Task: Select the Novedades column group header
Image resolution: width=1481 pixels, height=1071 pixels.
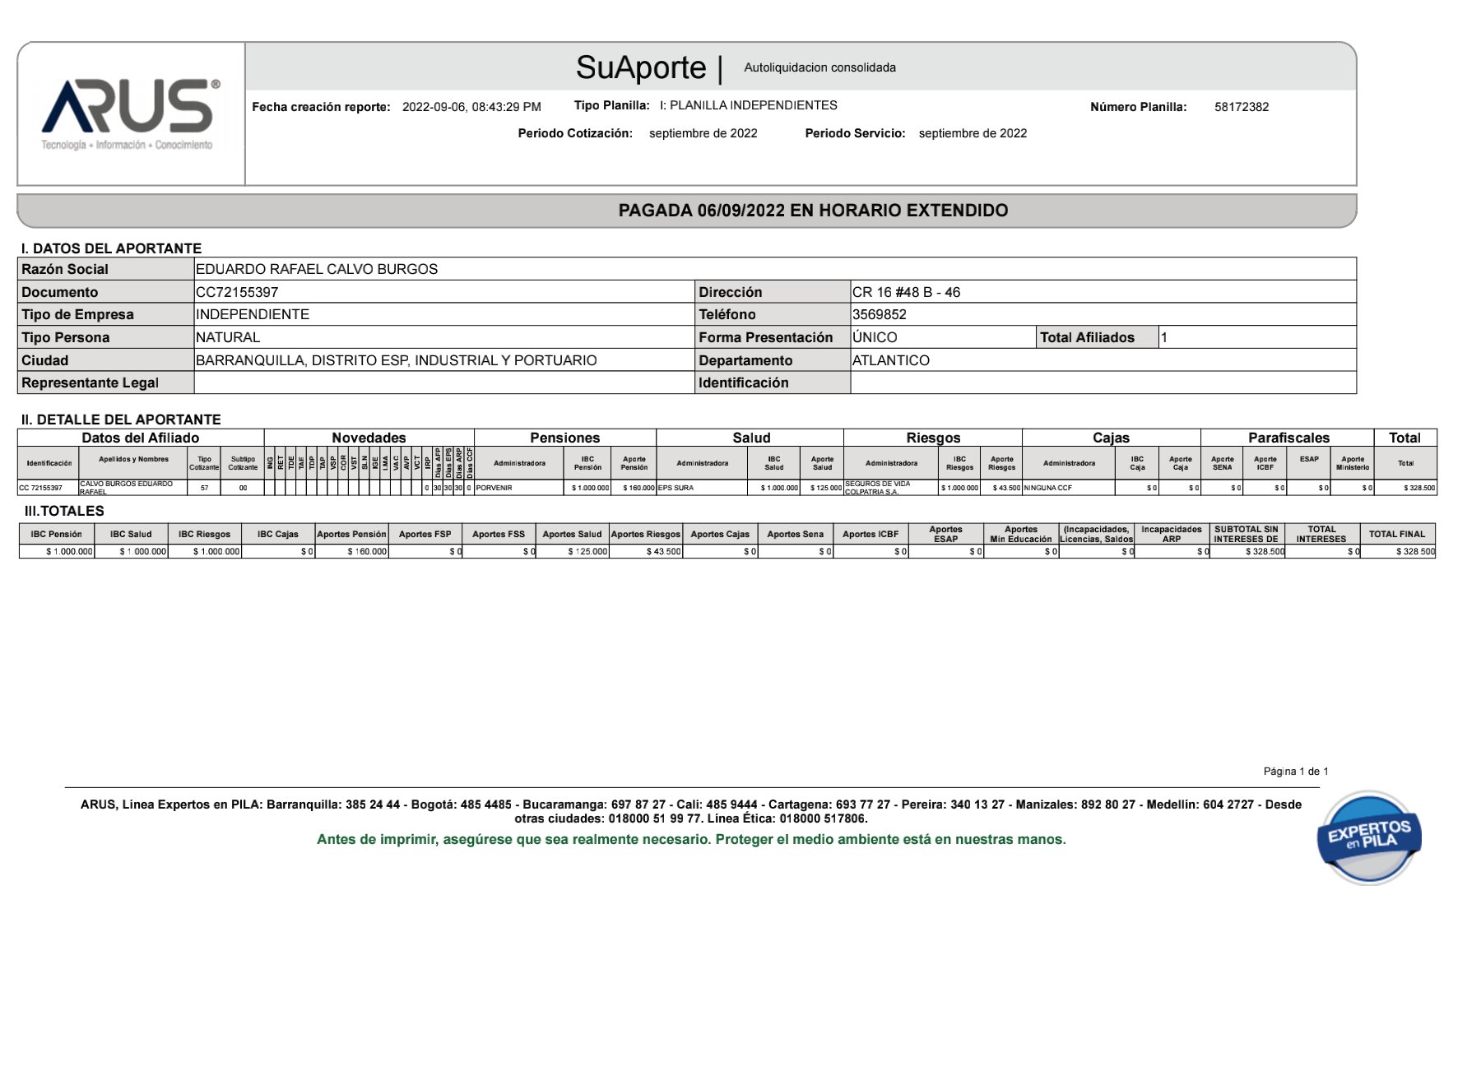Action: 369,438
